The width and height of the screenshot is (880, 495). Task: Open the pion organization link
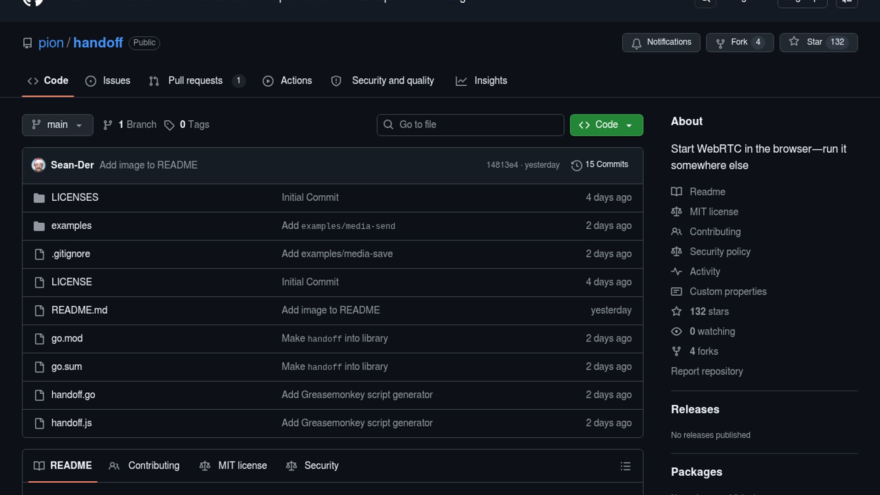pos(51,43)
